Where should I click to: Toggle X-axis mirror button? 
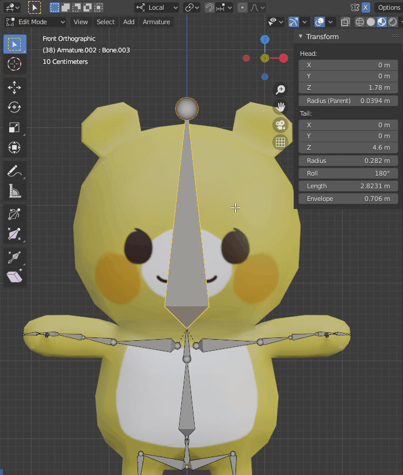pos(366,7)
